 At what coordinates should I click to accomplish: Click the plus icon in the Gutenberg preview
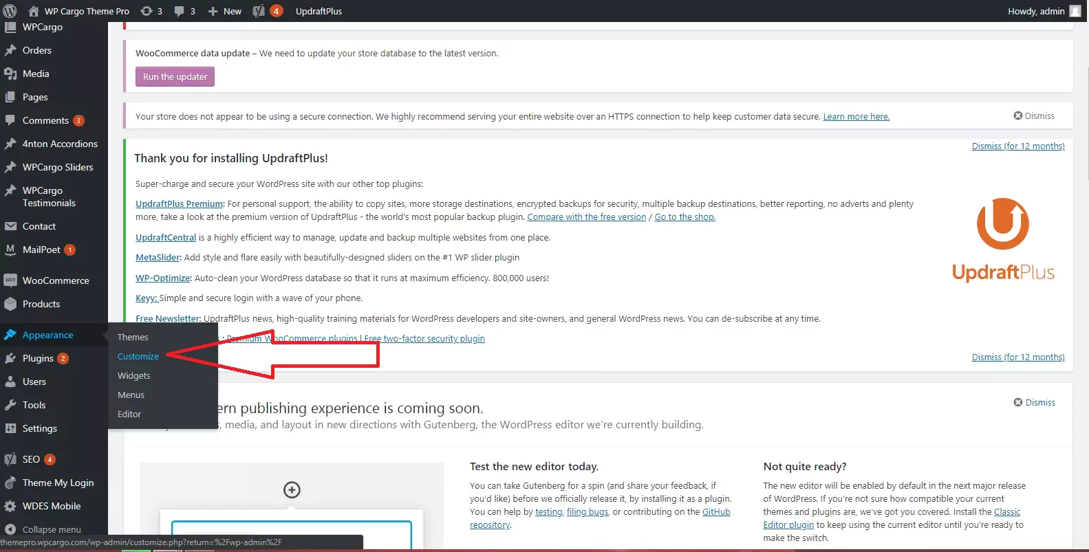pyautogui.click(x=292, y=489)
